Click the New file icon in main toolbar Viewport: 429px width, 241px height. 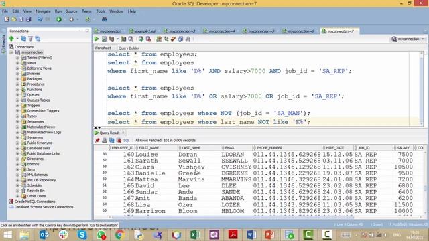[6, 19]
